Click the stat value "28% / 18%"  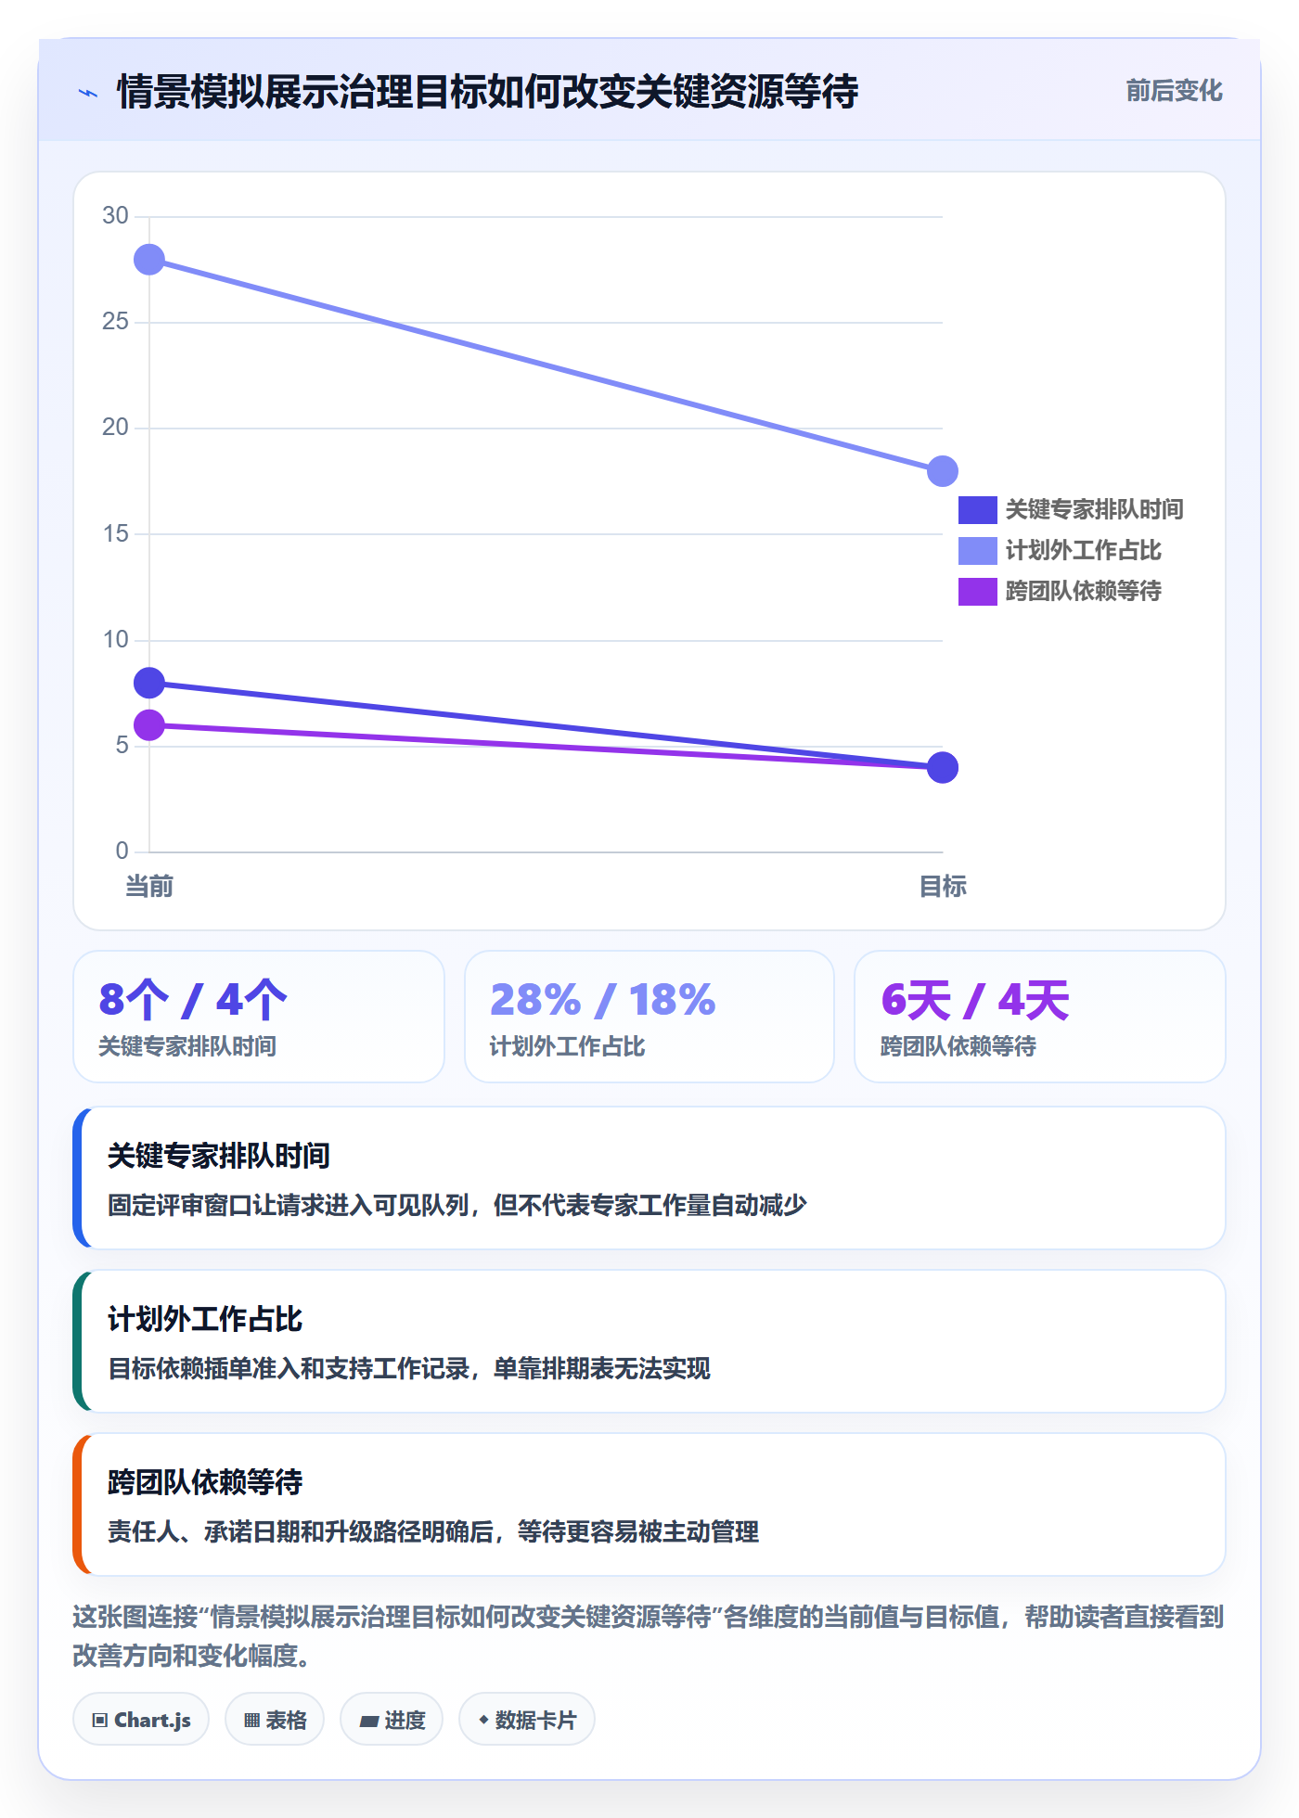tap(603, 1000)
